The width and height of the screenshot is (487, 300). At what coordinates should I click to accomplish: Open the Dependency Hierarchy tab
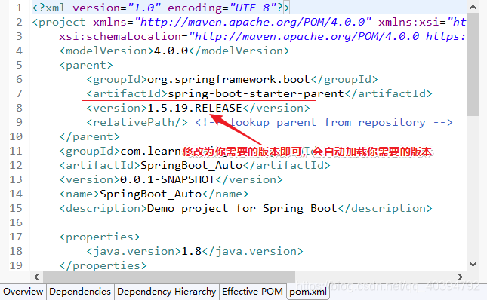166,292
